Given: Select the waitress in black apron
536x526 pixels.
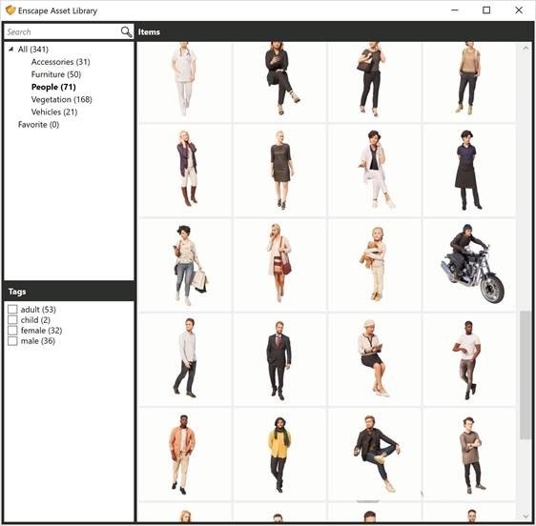Looking at the screenshot, I should pos(469,171).
